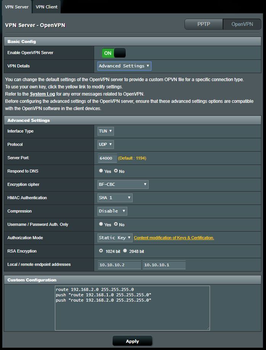This screenshot has width=266, height=350.
Task: Expand the Protocol UDP dropdown
Action: tap(106, 144)
